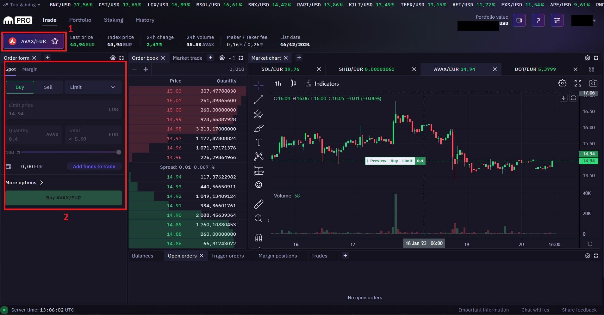The image size is (604, 315).
Task: Switch to the Balances tab
Action: click(x=142, y=256)
